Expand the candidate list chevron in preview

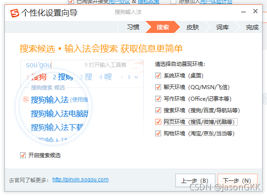click(136, 77)
